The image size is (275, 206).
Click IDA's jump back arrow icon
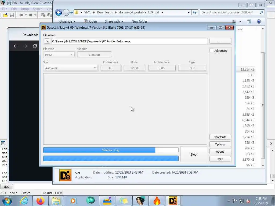pos(21,15)
